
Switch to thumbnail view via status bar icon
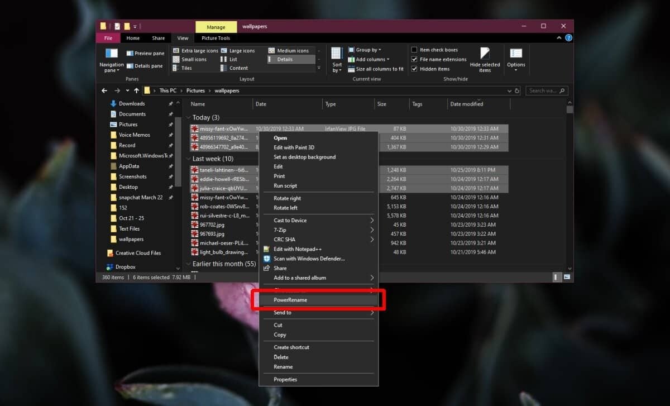click(x=567, y=276)
